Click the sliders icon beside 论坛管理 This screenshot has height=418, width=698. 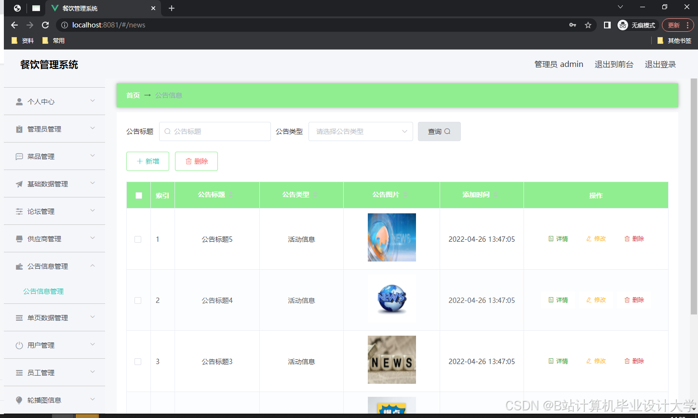tap(19, 211)
